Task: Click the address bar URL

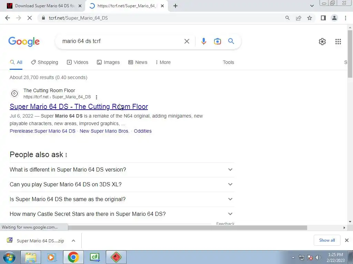Action: point(78,18)
